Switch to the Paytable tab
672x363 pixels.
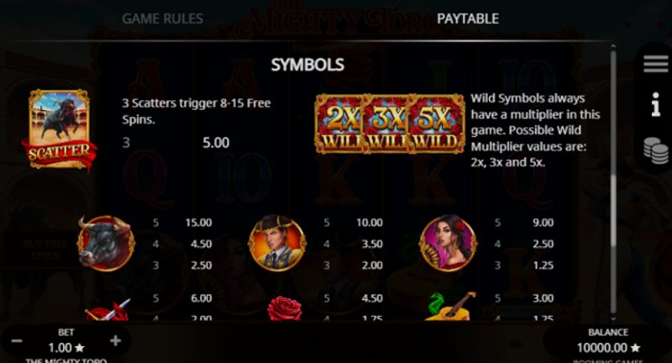coord(468,18)
